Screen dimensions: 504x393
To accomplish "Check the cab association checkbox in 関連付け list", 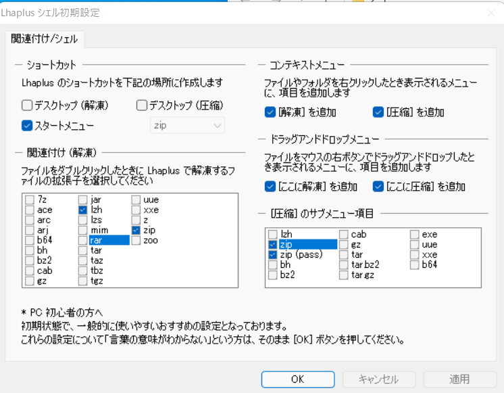I will point(30,271).
